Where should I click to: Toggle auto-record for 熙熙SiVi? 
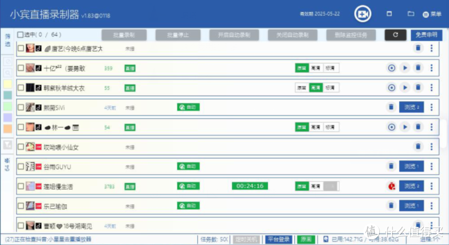pos(188,107)
